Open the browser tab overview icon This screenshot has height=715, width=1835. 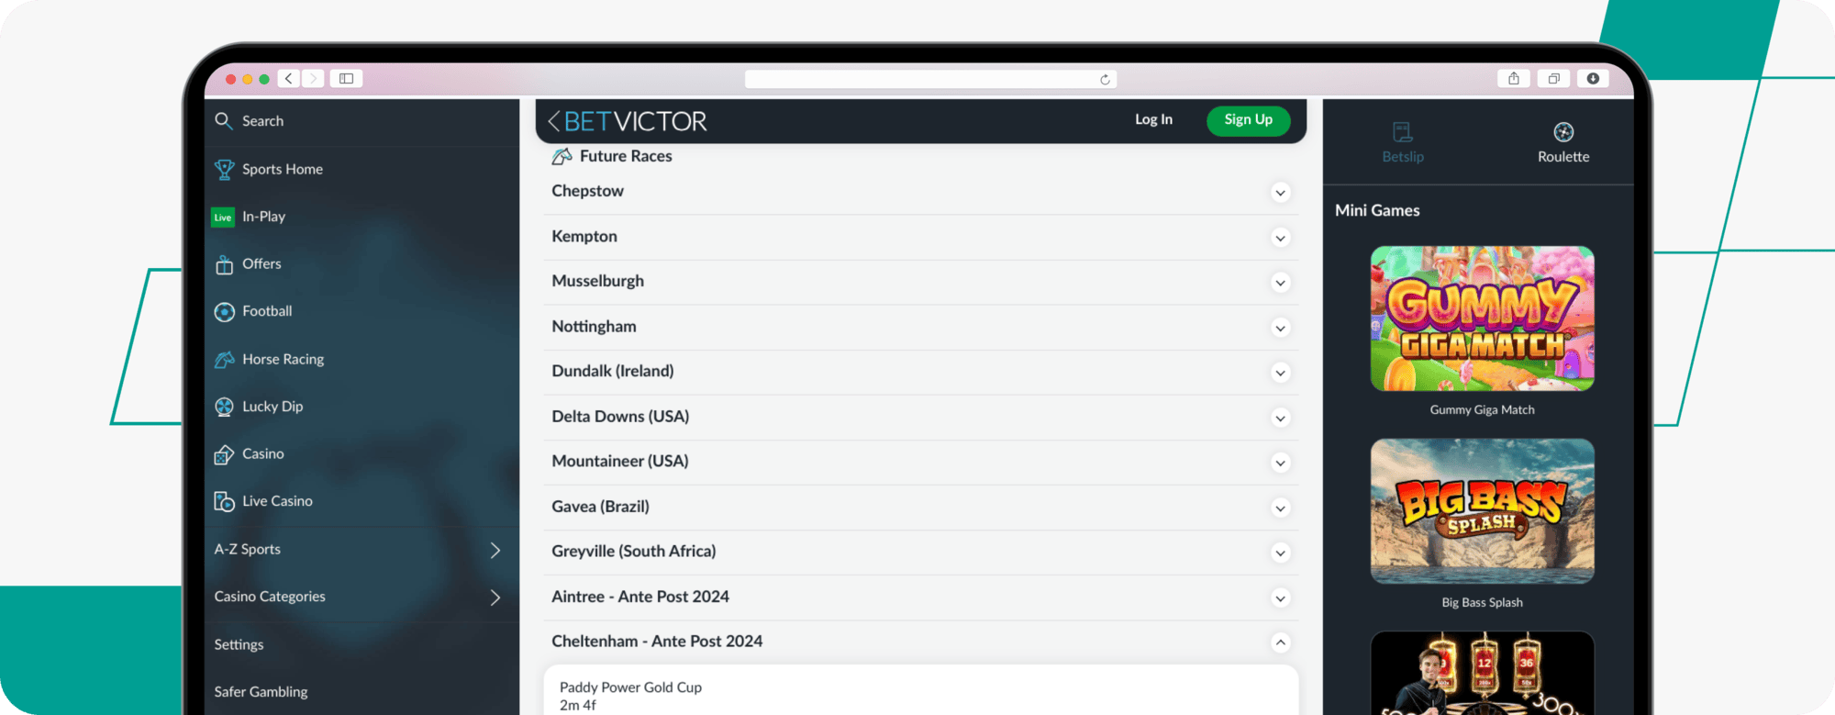click(1553, 79)
